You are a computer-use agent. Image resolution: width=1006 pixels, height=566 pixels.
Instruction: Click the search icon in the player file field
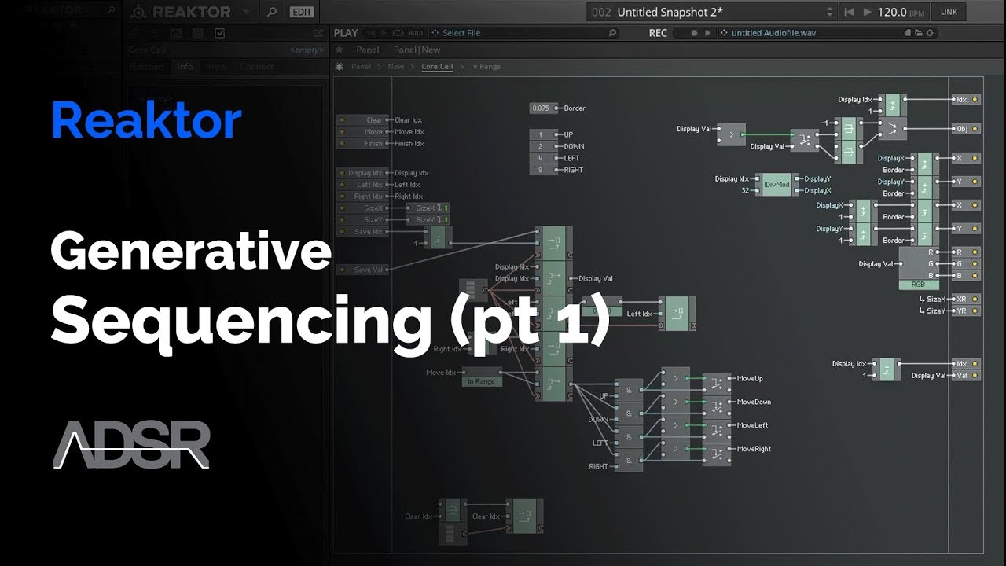point(612,33)
